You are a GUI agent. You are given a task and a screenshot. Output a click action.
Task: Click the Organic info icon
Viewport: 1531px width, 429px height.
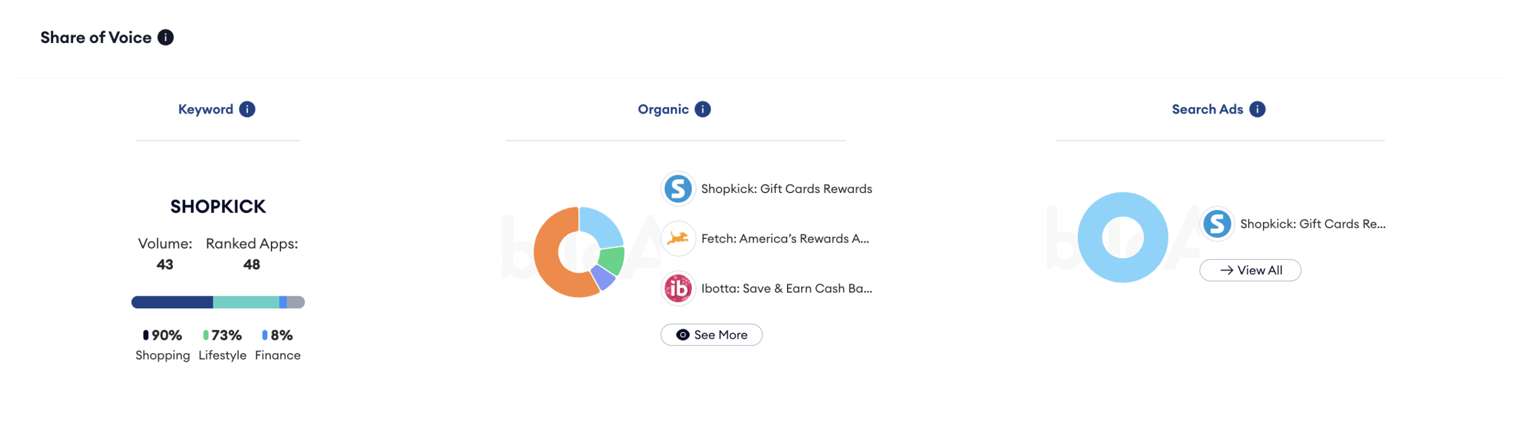tap(703, 109)
